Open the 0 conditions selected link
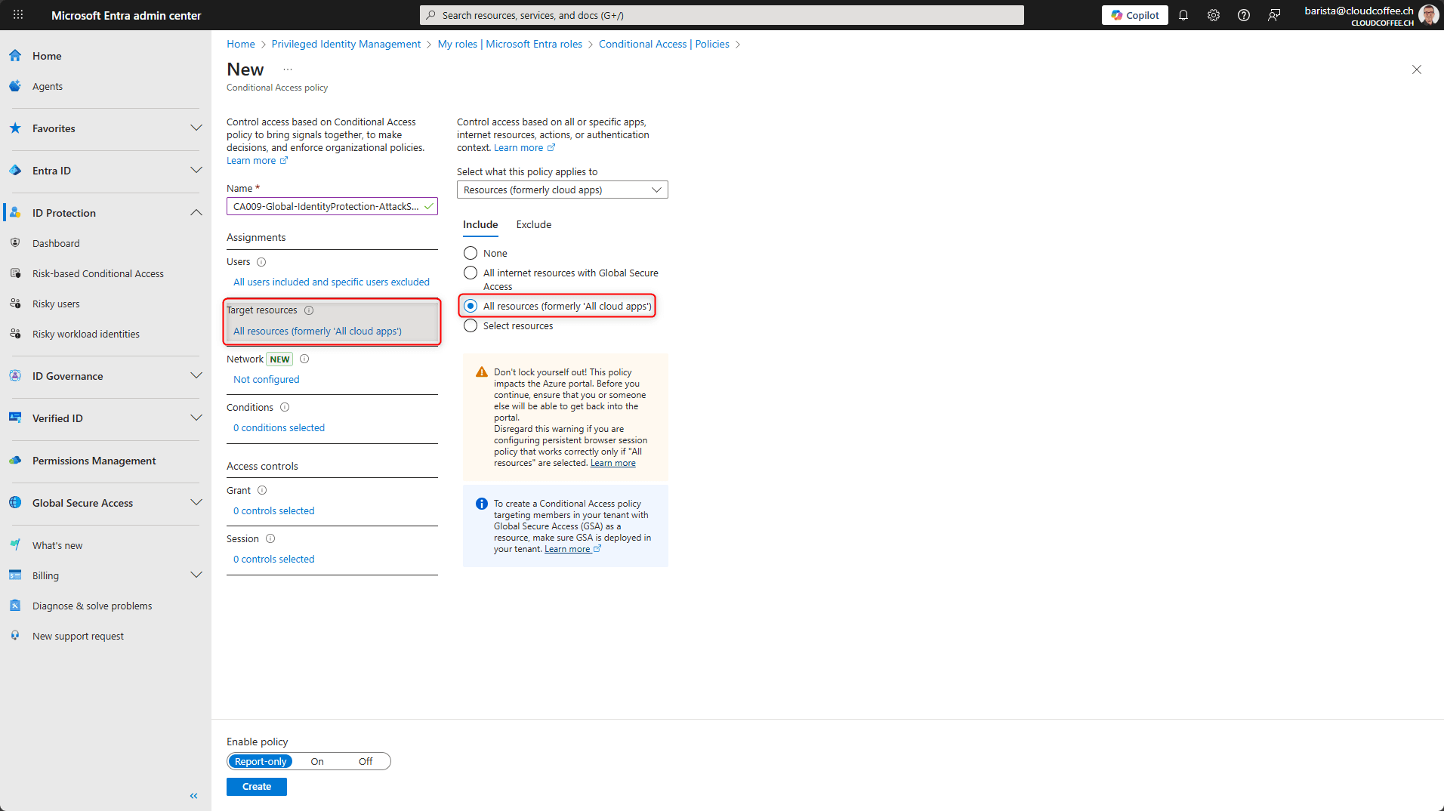Image resolution: width=1444 pixels, height=811 pixels. click(x=279, y=427)
